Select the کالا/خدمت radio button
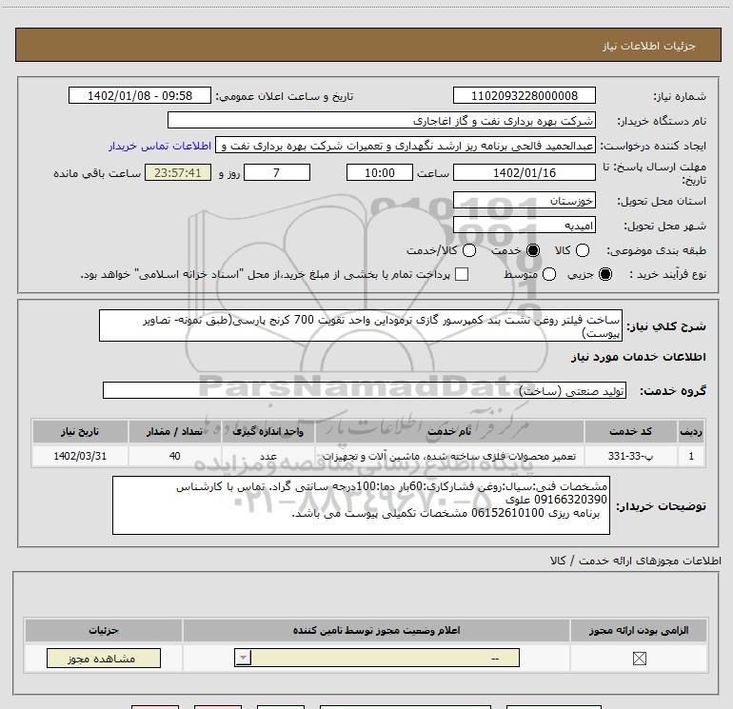Image resolution: width=733 pixels, height=709 pixels. [469, 250]
